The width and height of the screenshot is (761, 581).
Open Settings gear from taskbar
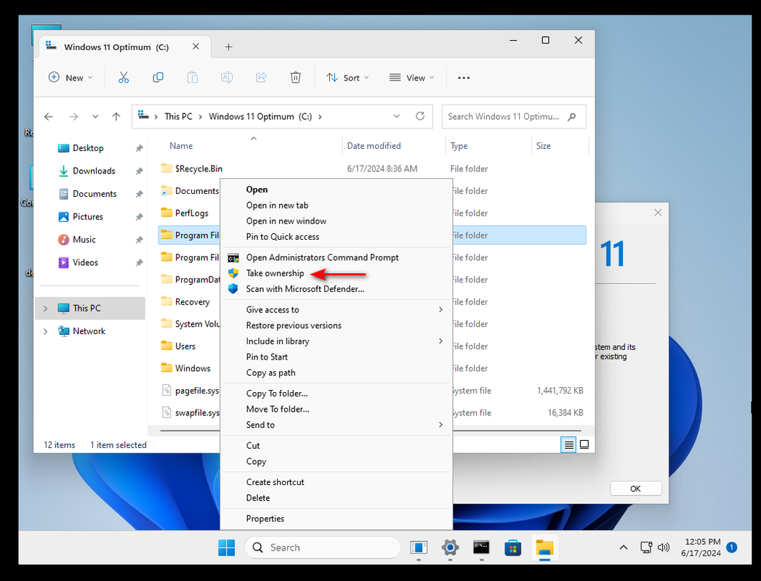[x=450, y=548]
